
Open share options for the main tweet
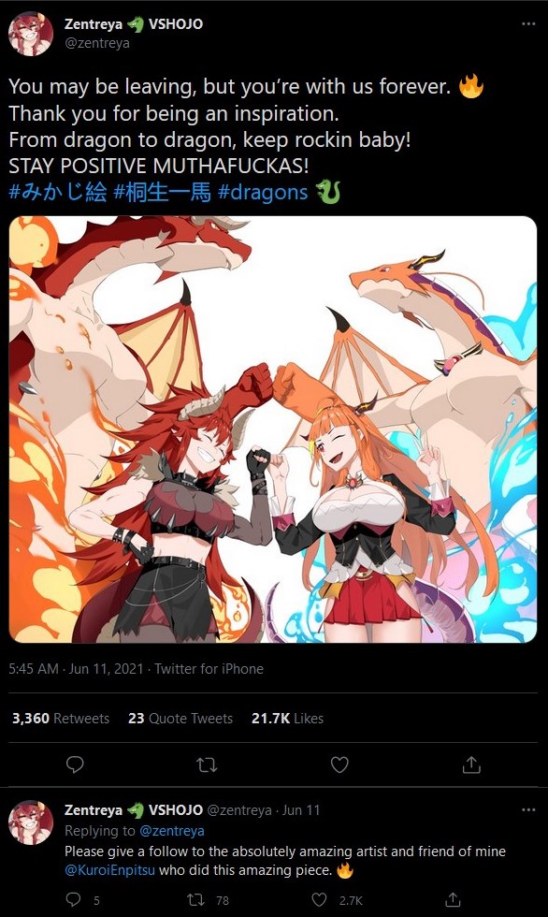point(471,764)
